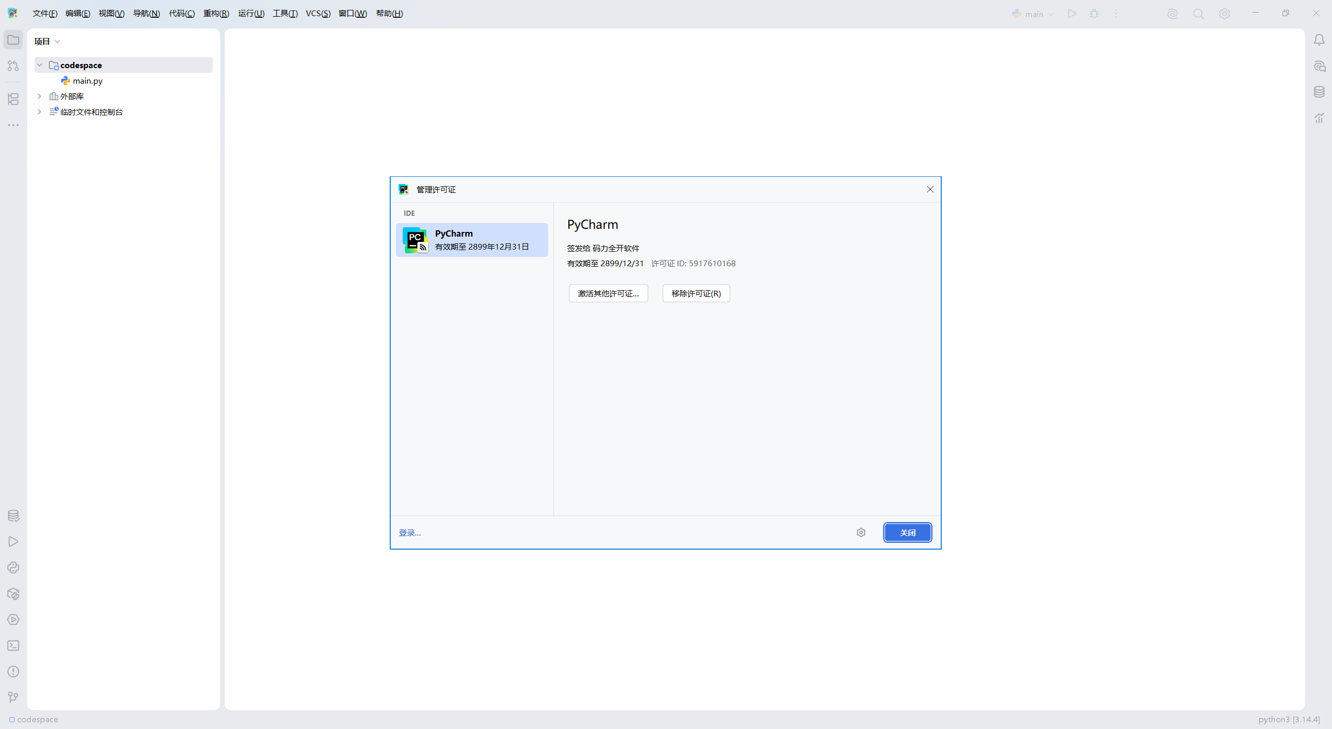1332x729 pixels.
Task: Click the AI Assistant spiral icon in title bar
Action: point(1172,14)
